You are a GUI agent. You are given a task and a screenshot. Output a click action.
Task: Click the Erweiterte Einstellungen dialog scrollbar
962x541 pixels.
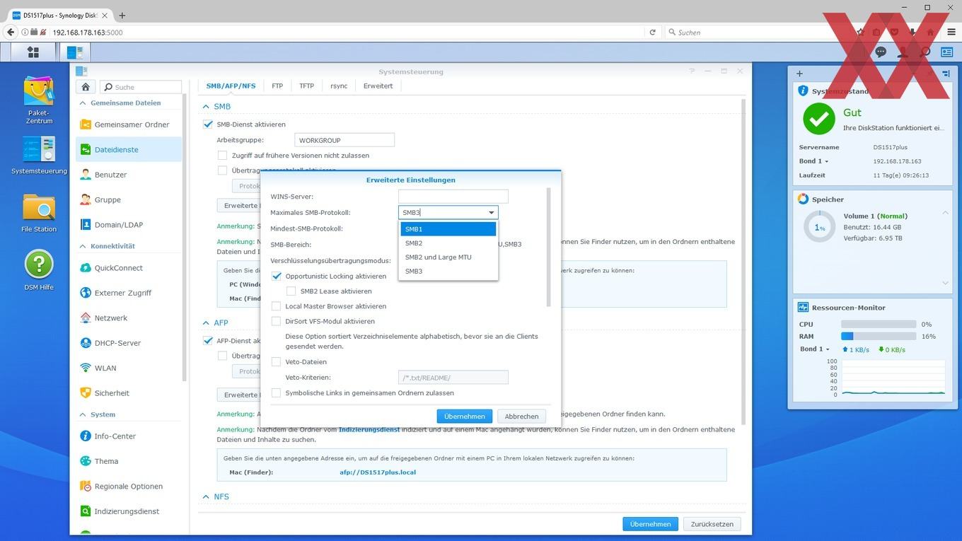pyautogui.click(x=549, y=248)
